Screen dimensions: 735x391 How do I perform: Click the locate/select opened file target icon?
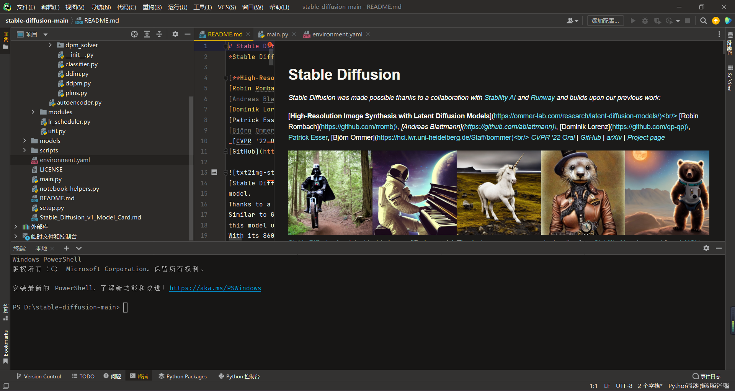[x=134, y=34]
